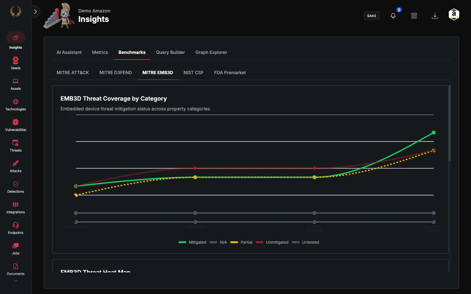Click the Unmitigated point at System Software
The image size is (471, 294).
(x=314, y=168)
